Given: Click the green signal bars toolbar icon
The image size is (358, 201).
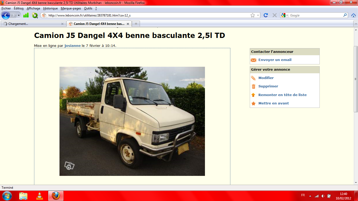Looking at the screenshot, I should click(26, 15).
